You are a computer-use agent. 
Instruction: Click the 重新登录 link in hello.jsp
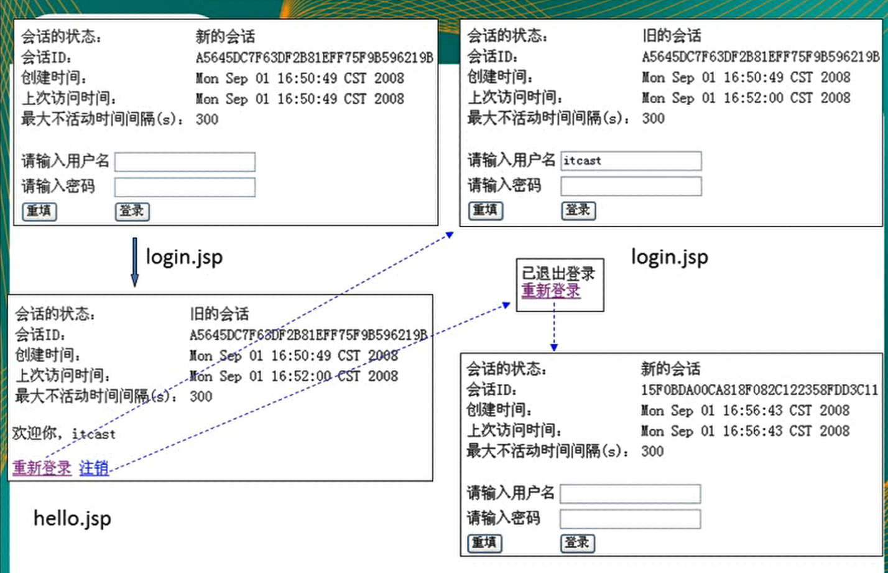pos(41,469)
